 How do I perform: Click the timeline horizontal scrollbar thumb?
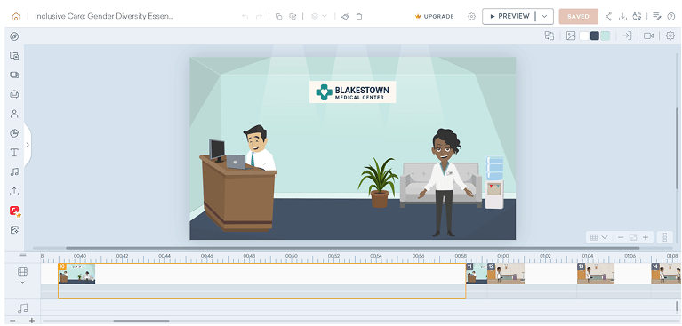141,322
